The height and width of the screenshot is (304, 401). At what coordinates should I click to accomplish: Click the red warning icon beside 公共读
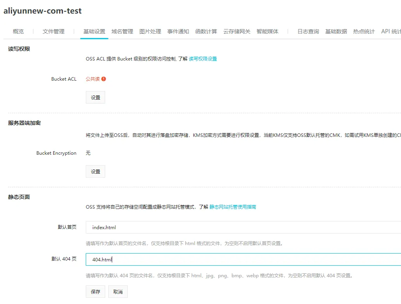(x=104, y=79)
